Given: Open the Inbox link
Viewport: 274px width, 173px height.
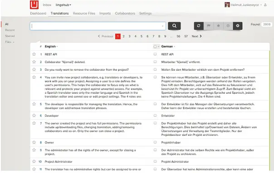Looking at the screenshot, I should click(x=47, y=5).
